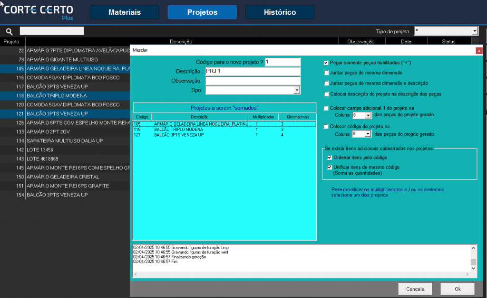Toggle 'Unificar itens de mesmo código' checkbox

click(330, 168)
